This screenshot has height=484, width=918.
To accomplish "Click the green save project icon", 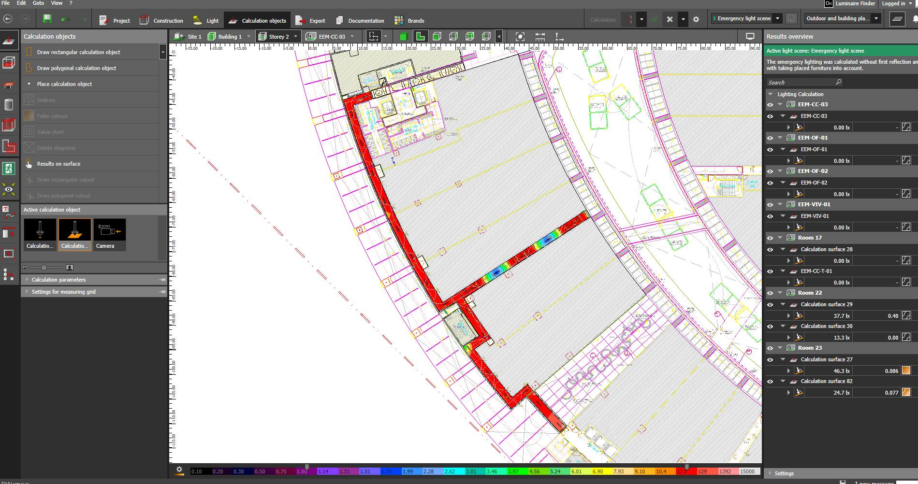I will pos(47,19).
